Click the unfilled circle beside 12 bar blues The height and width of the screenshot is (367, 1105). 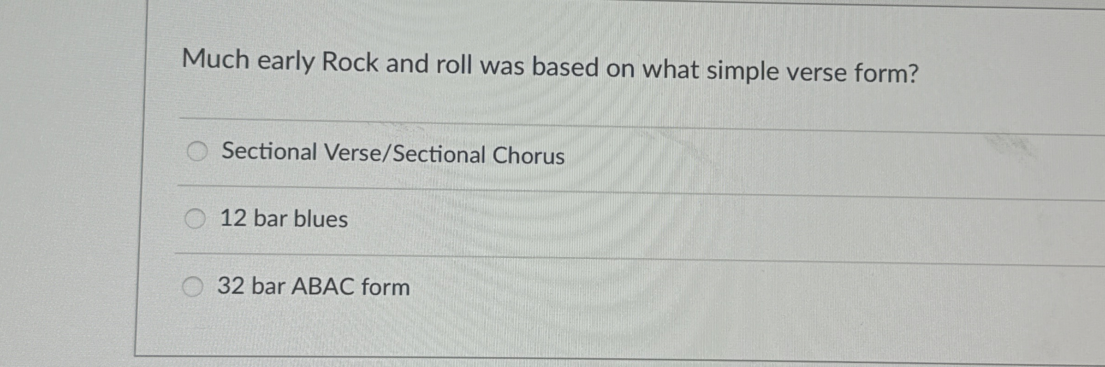point(196,218)
